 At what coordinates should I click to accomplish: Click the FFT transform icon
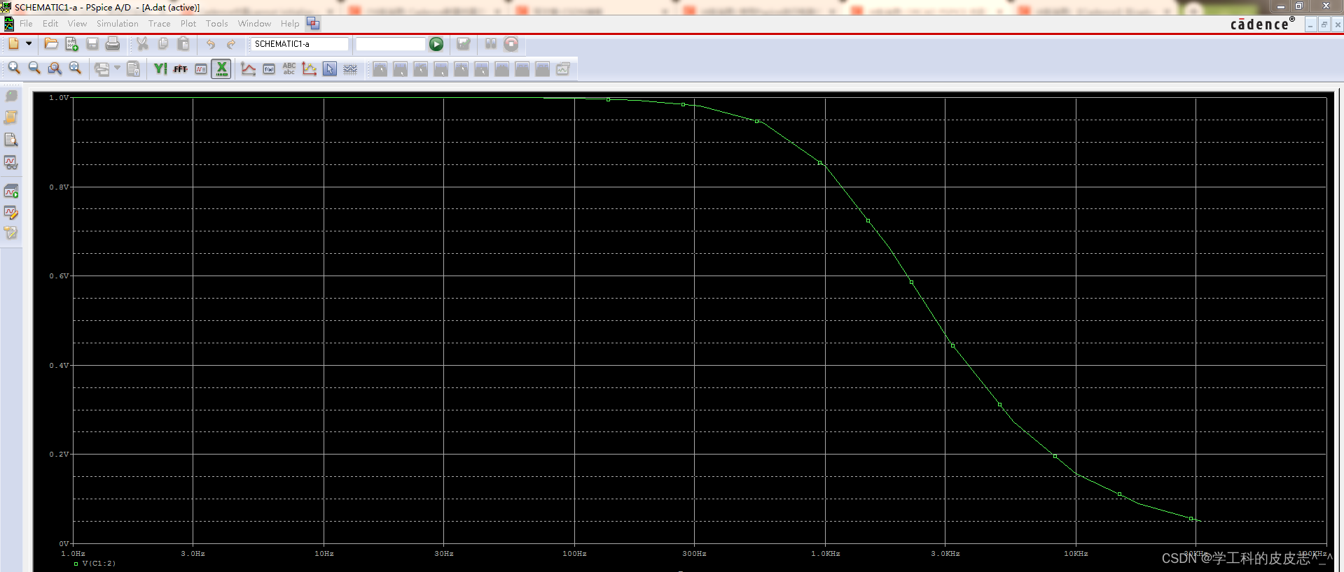coord(180,69)
